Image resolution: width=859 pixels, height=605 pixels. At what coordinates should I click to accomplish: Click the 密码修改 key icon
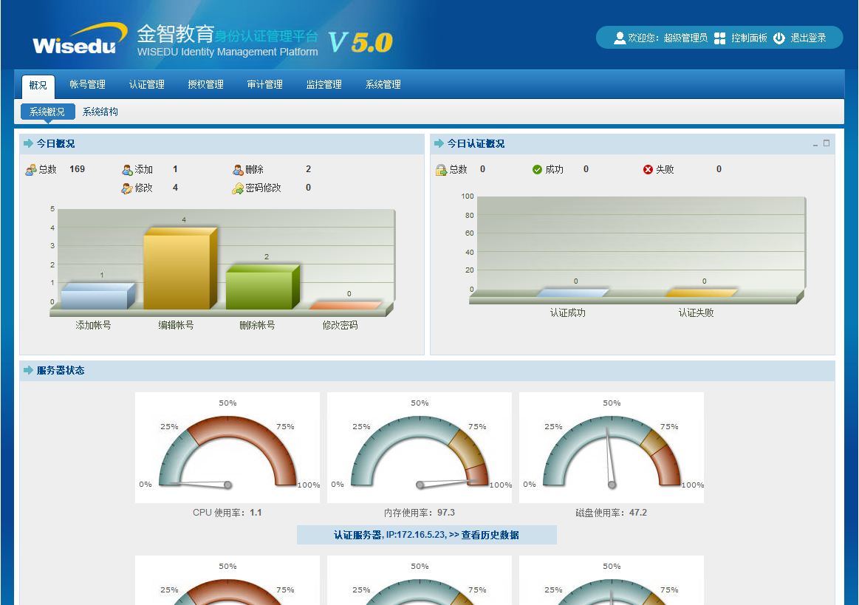pos(238,188)
